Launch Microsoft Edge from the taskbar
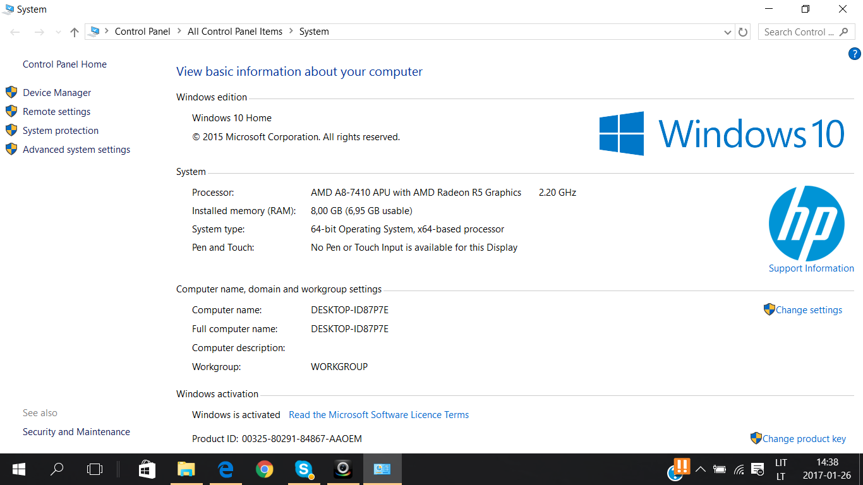 (225, 469)
